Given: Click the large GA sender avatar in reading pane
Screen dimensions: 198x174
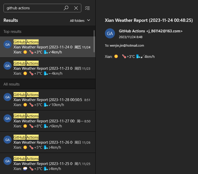Looking at the screenshot, I should point(110,33).
